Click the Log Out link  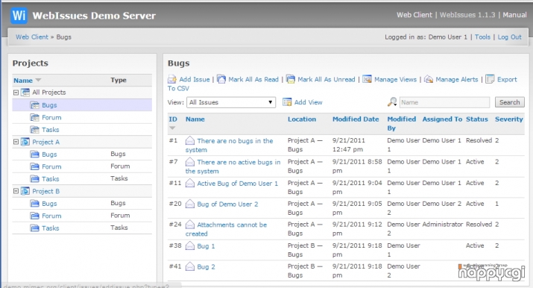click(509, 37)
